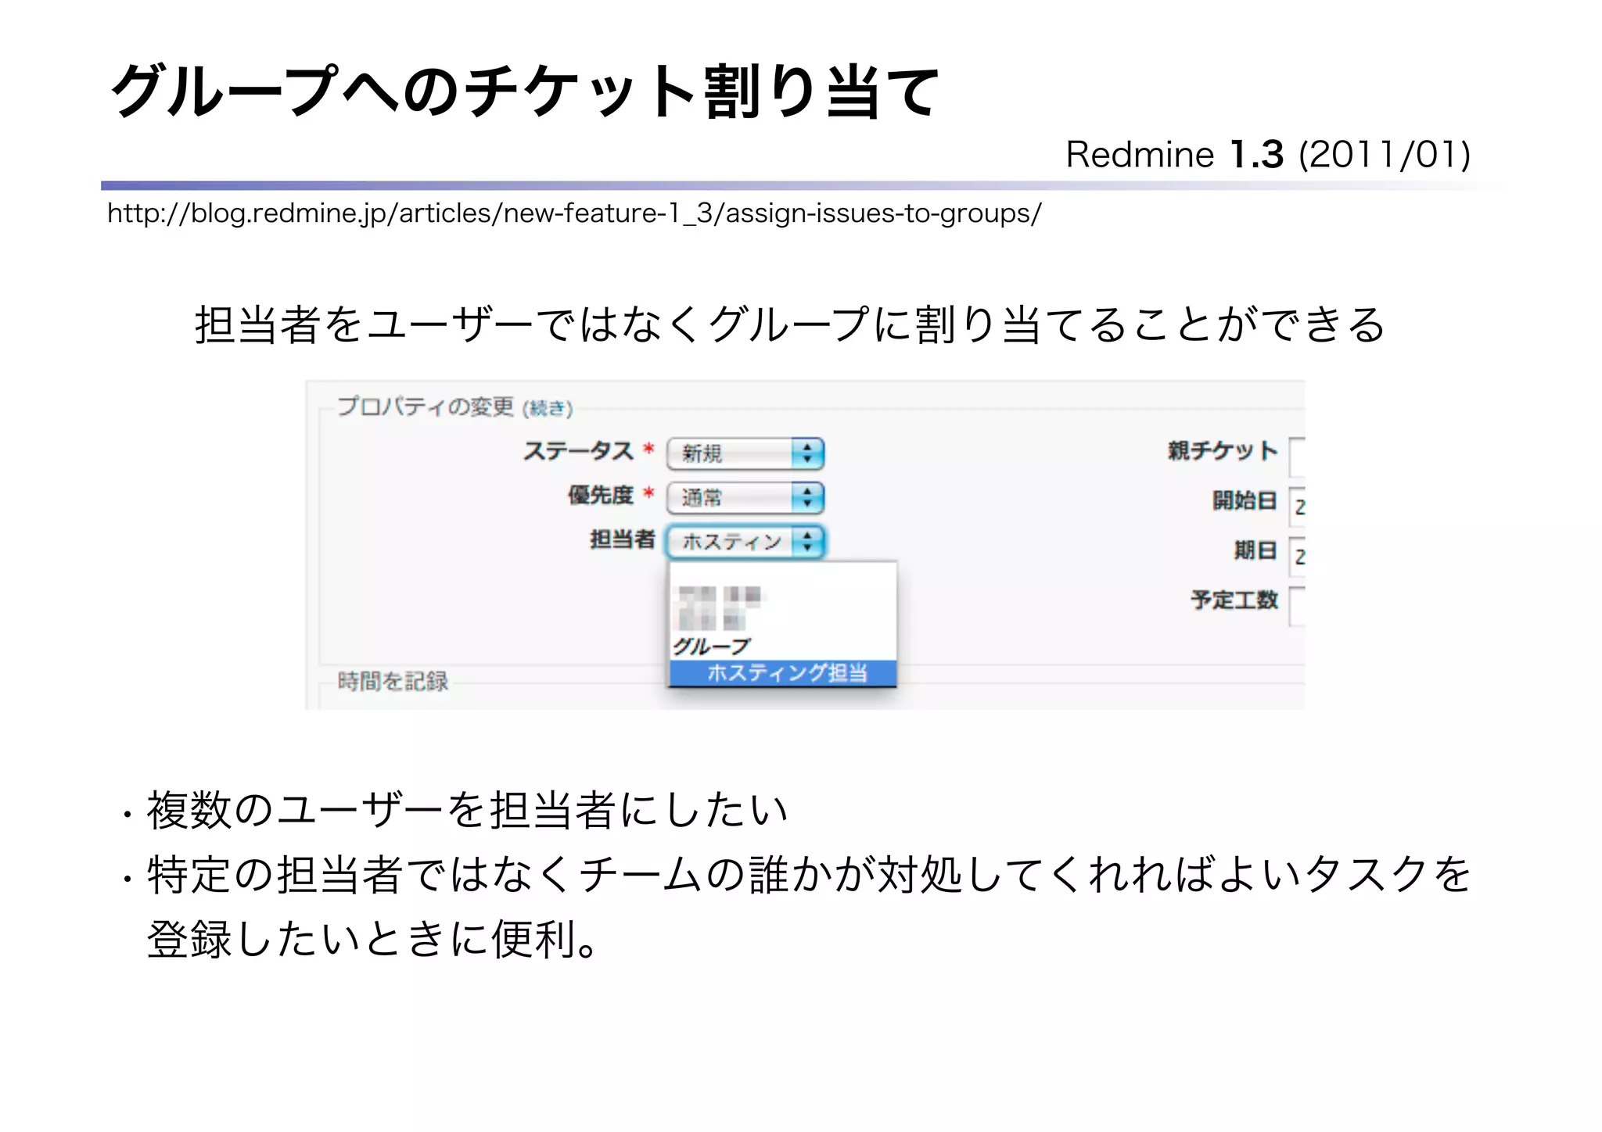Select ホスティング担当 in the assignee list

pos(783,673)
